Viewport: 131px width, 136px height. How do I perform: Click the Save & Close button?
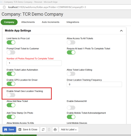tap(28, 129)
